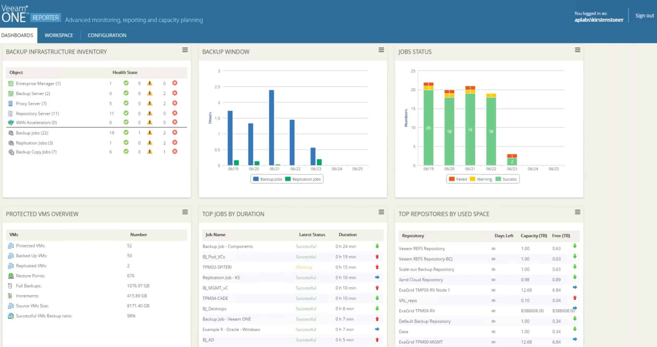Screen dimensions: 657x347
Task: Open the Top Repositories by Used Space widget menu
Action: (x=577, y=212)
